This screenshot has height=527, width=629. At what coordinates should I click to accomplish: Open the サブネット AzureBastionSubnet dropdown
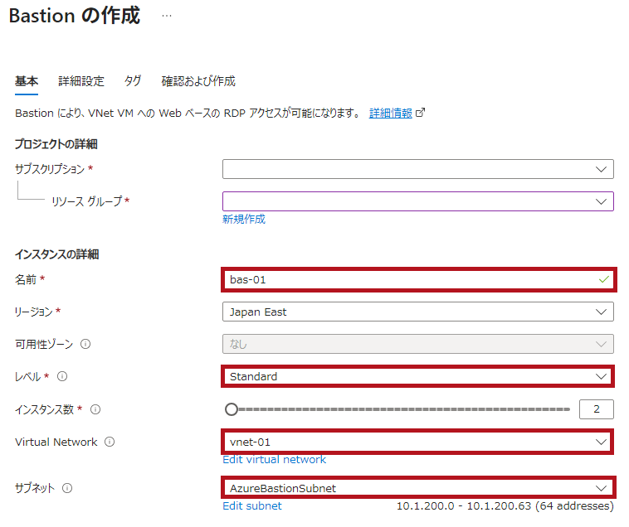pos(418,488)
